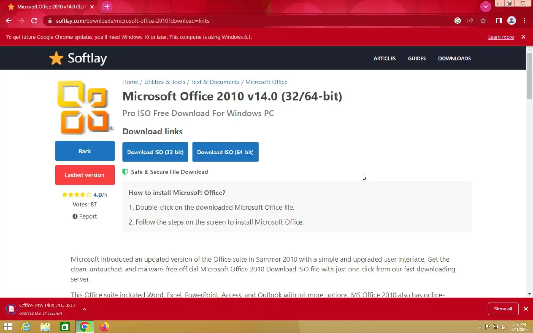Go back using browser back arrow
The image size is (533, 333).
pyautogui.click(x=9, y=21)
